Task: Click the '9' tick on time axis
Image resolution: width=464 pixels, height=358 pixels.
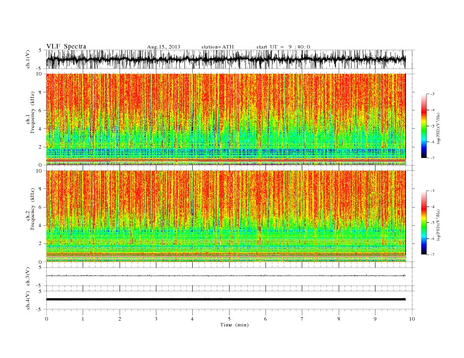Action: click(x=375, y=319)
